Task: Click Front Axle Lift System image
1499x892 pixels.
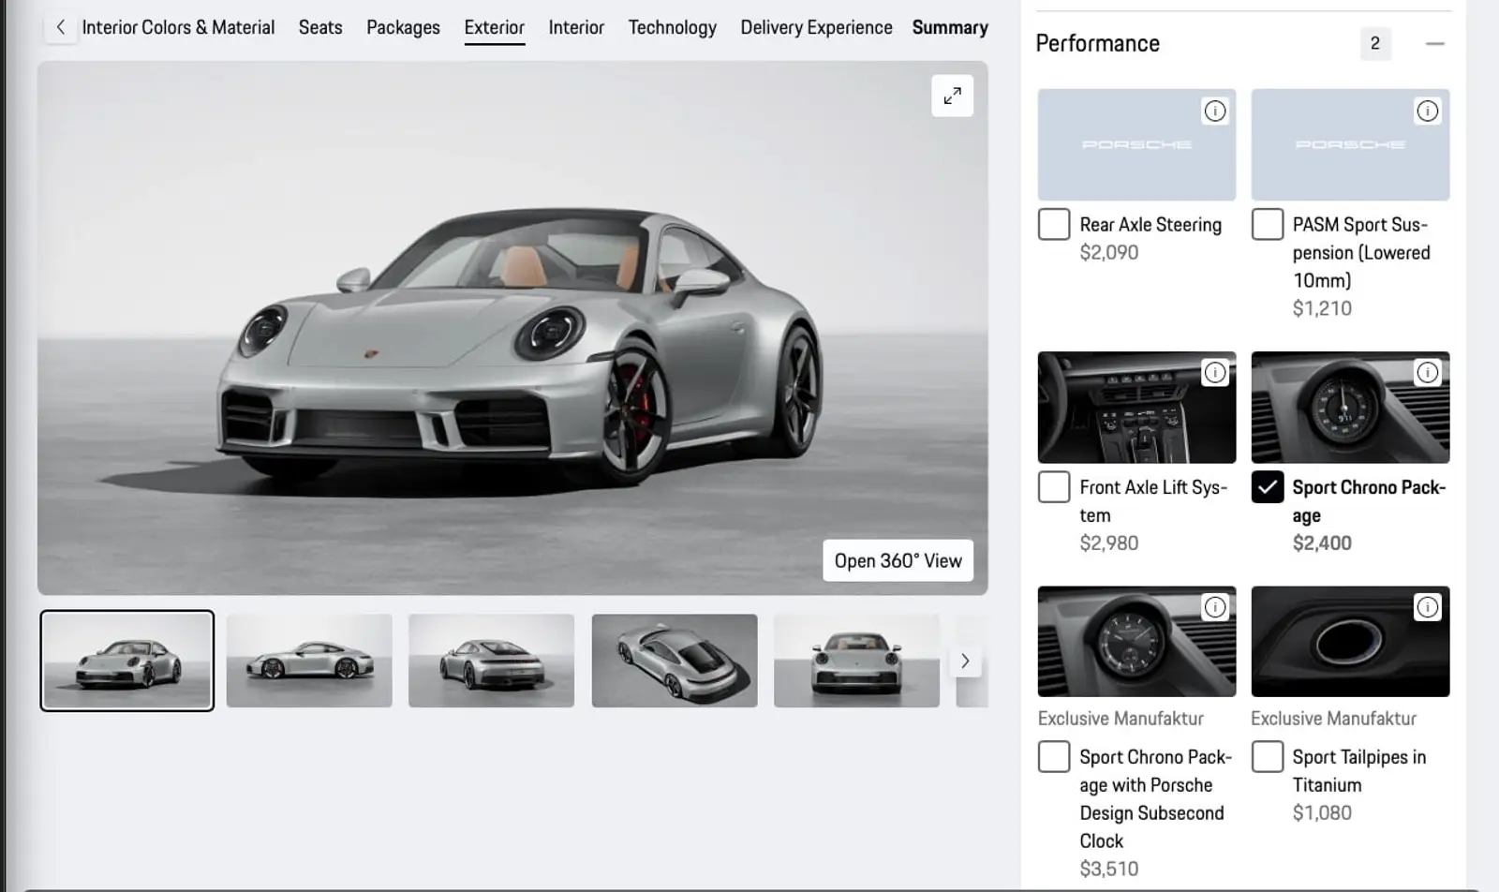Action: pyautogui.click(x=1136, y=407)
